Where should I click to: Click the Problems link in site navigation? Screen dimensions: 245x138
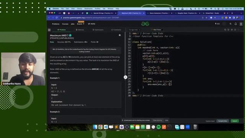(x=56, y=24)
